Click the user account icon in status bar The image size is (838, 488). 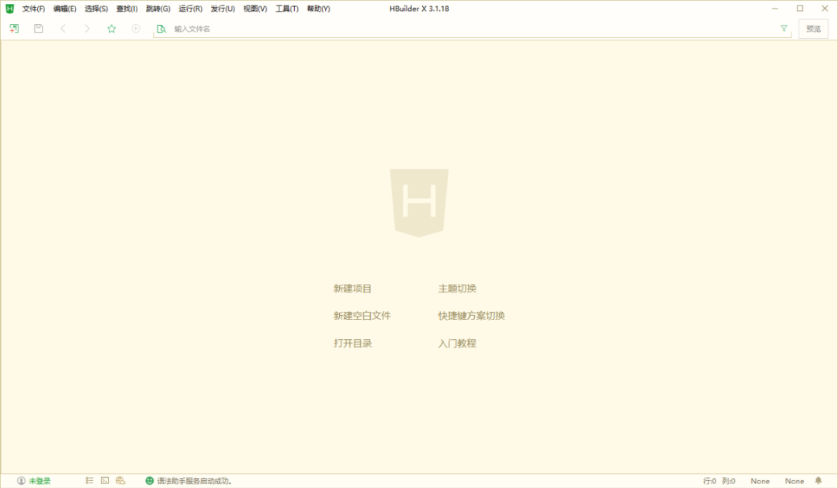22,480
